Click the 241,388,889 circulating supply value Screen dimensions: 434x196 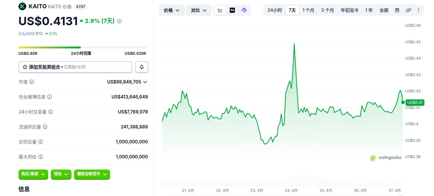[134, 127]
